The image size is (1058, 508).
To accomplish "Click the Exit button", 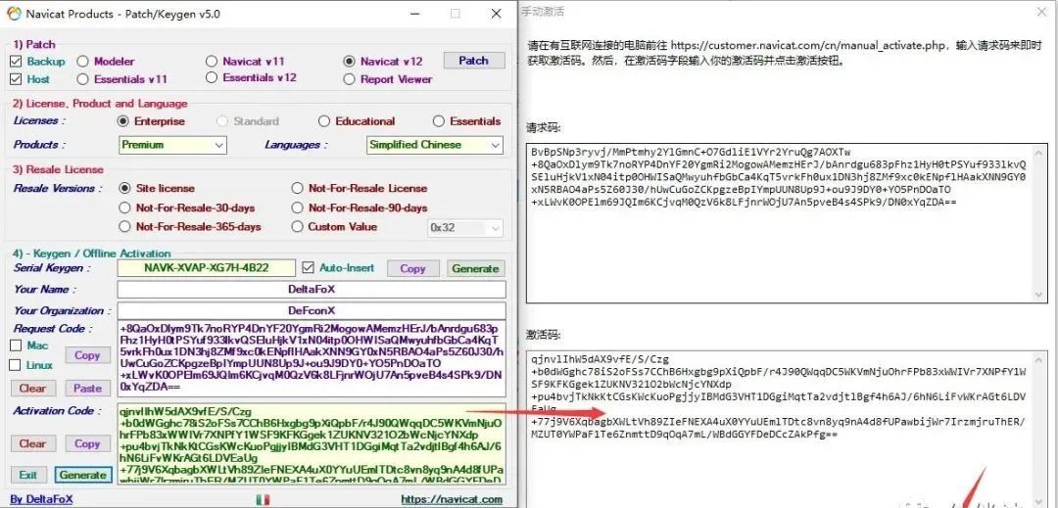I will coord(28,475).
